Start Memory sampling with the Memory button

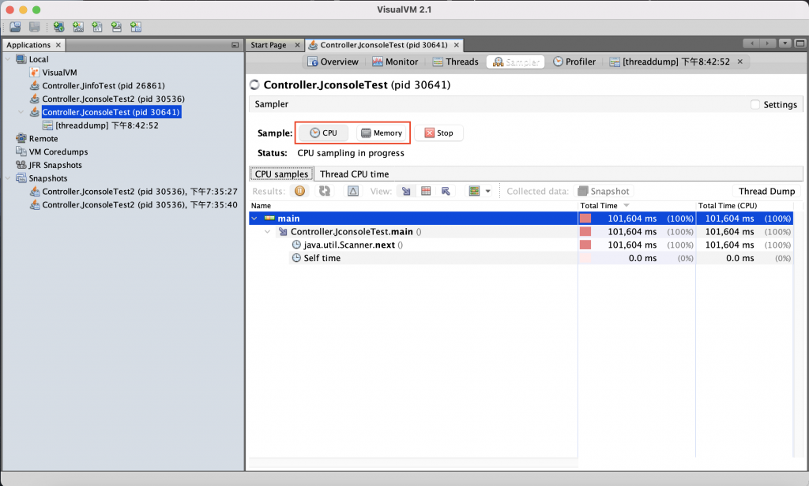coord(382,133)
